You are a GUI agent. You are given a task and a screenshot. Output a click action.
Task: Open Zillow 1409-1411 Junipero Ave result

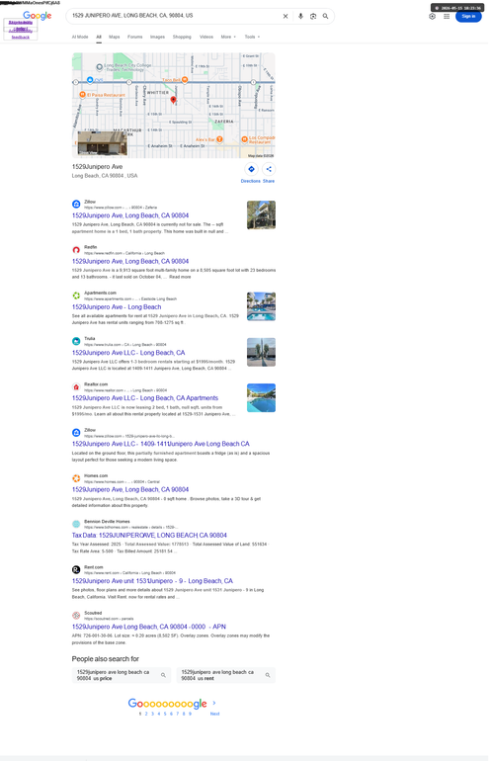[x=161, y=444]
